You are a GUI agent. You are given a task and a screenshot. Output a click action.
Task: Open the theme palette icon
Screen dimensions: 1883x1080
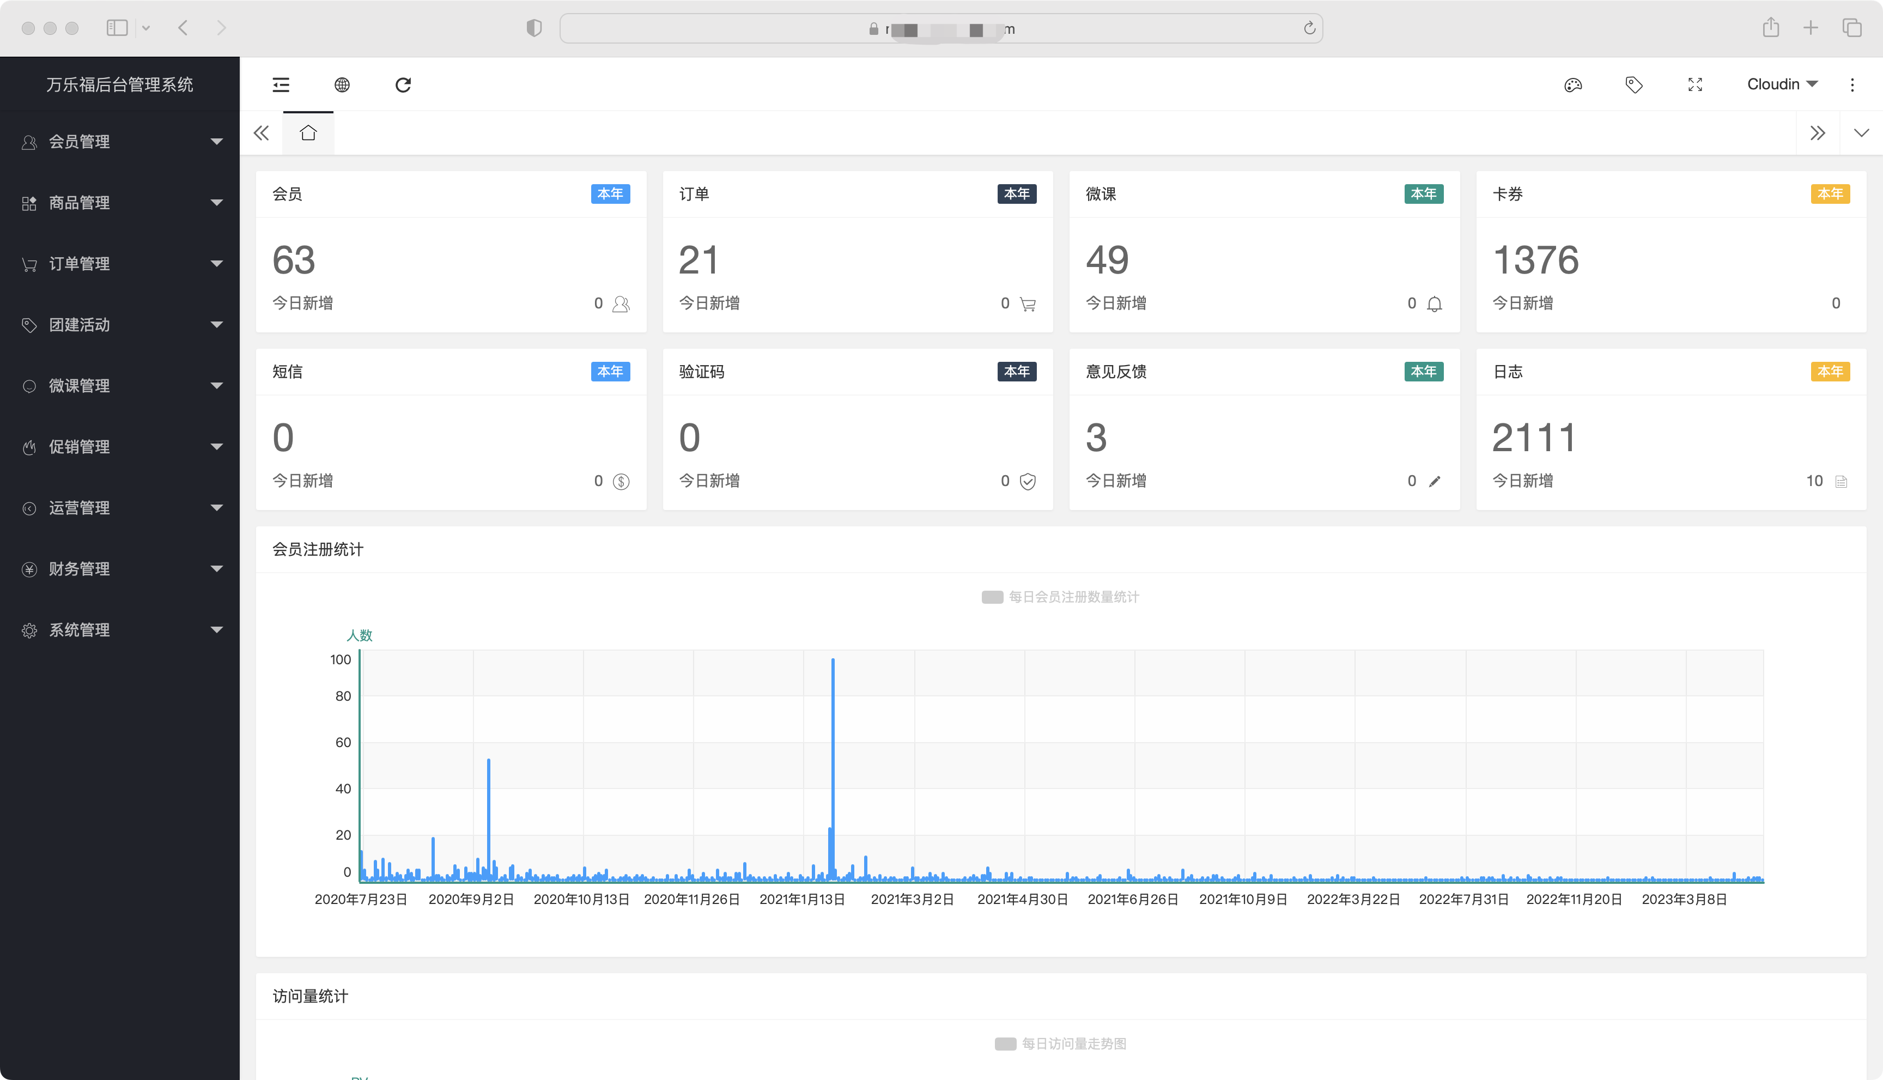(x=1573, y=84)
